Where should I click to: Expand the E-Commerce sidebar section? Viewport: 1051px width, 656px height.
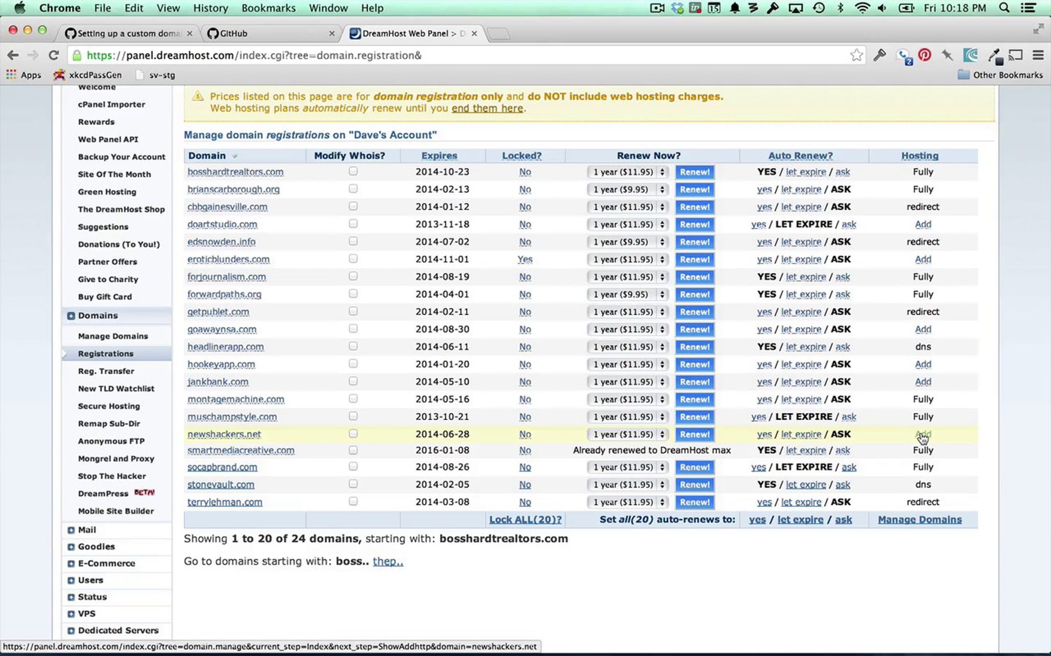coord(71,564)
